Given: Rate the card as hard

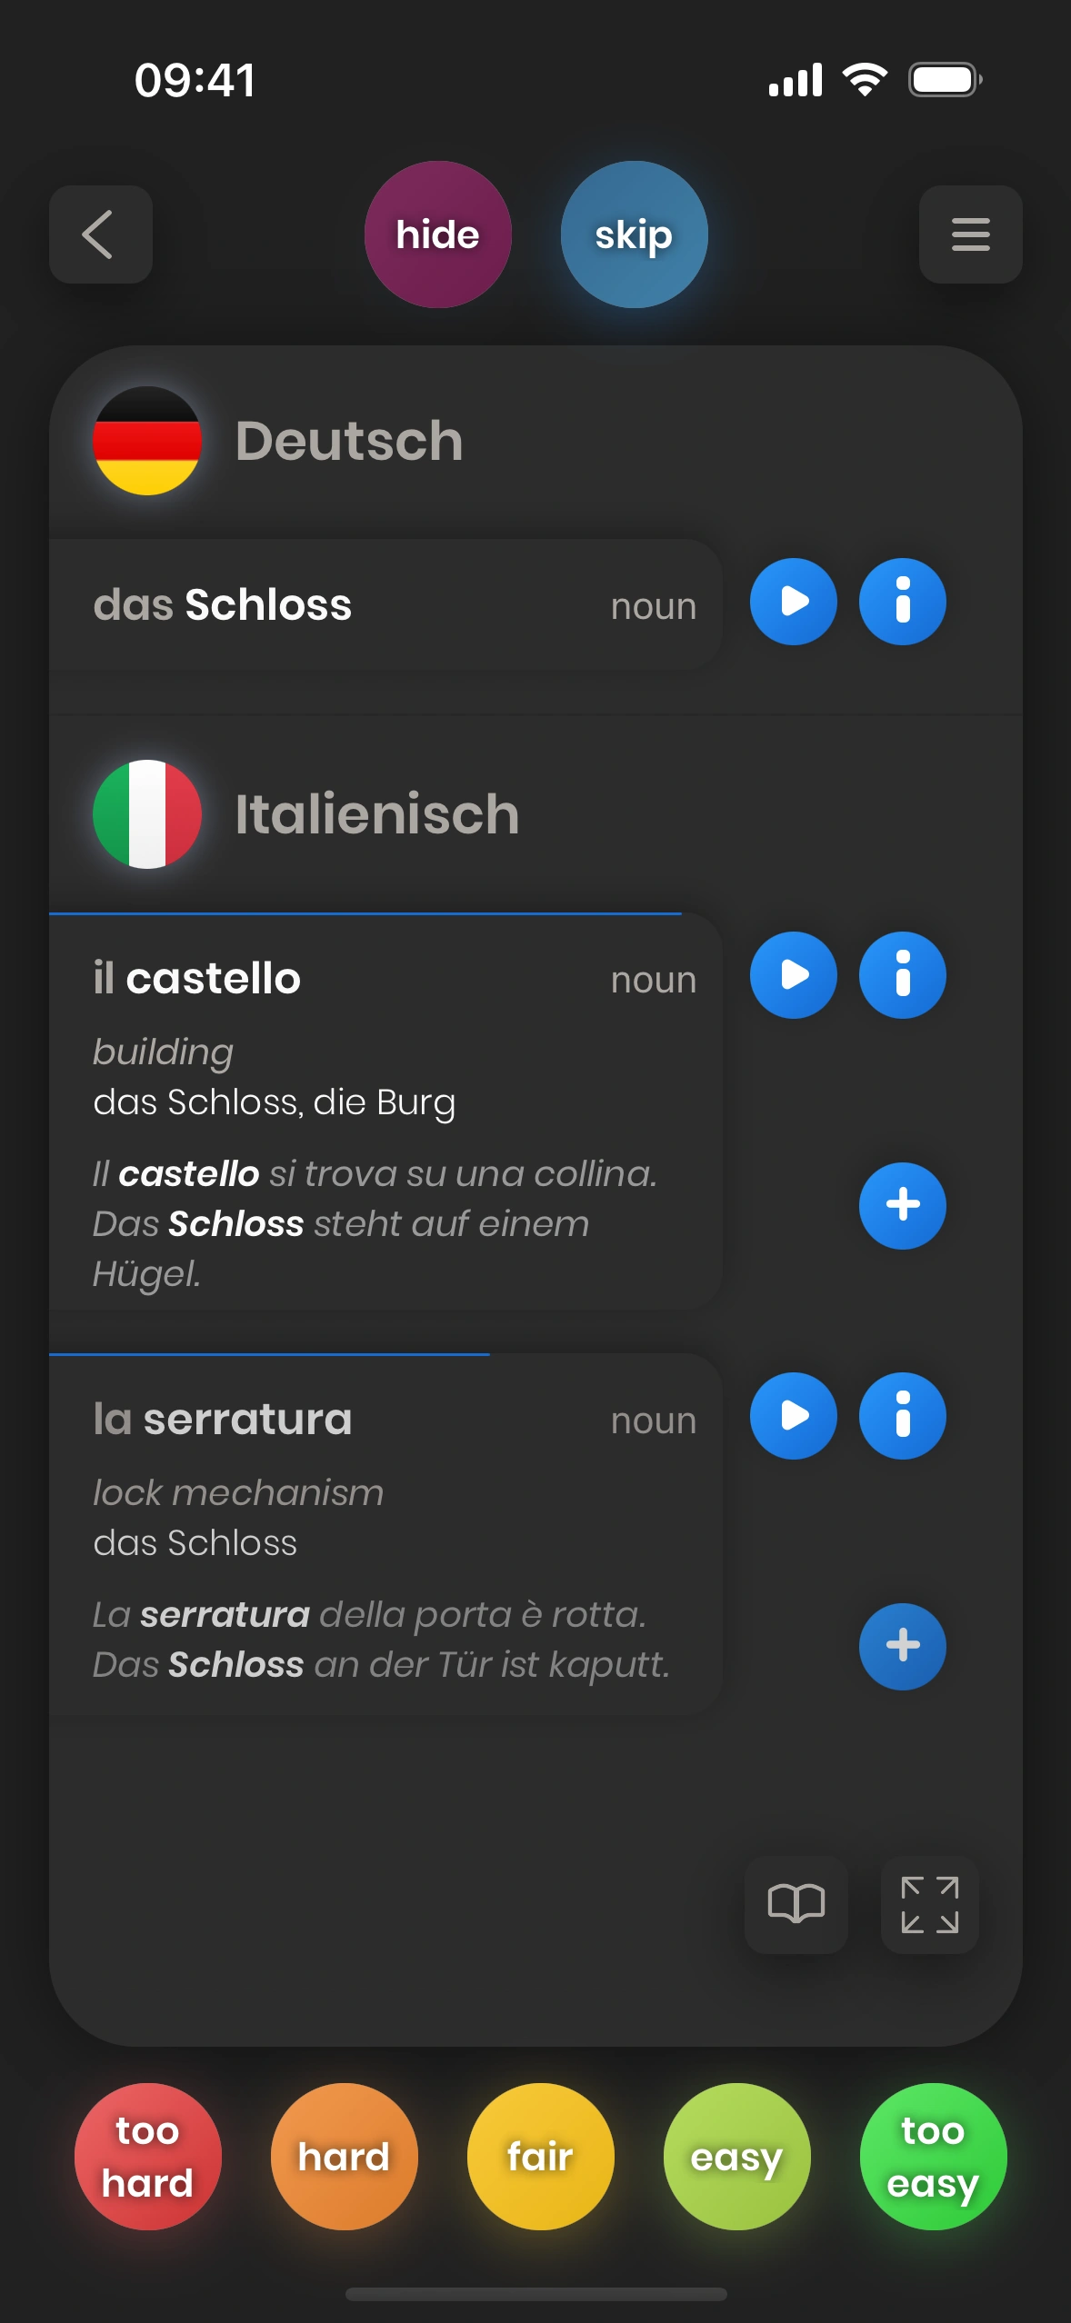Looking at the screenshot, I should 344,2156.
